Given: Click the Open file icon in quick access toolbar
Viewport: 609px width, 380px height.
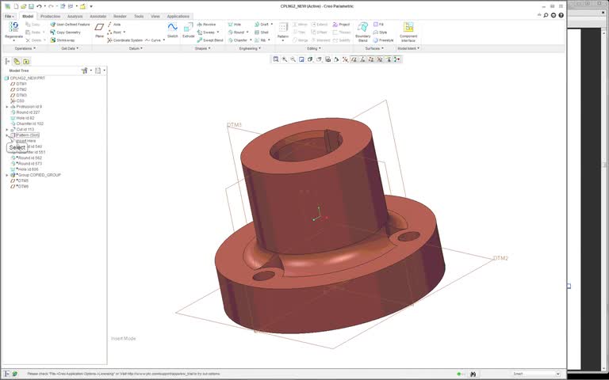Looking at the screenshot, I should [x=24, y=6].
